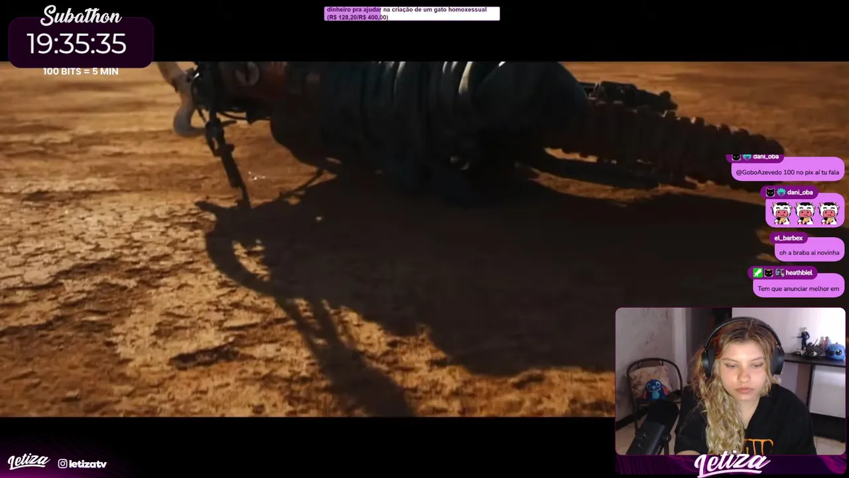849x478 pixels.
Task: Click username el_barbex in chat
Action: pos(789,238)
